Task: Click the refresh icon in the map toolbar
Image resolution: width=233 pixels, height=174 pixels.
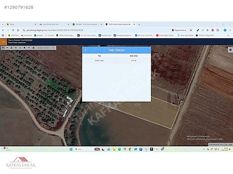Action: [11, 47]
